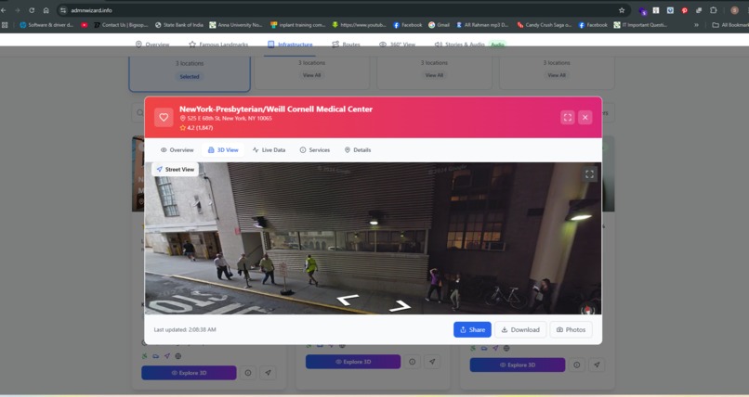Open Routes in page navigation
749x397 pixels.
(x=346, y=45)
